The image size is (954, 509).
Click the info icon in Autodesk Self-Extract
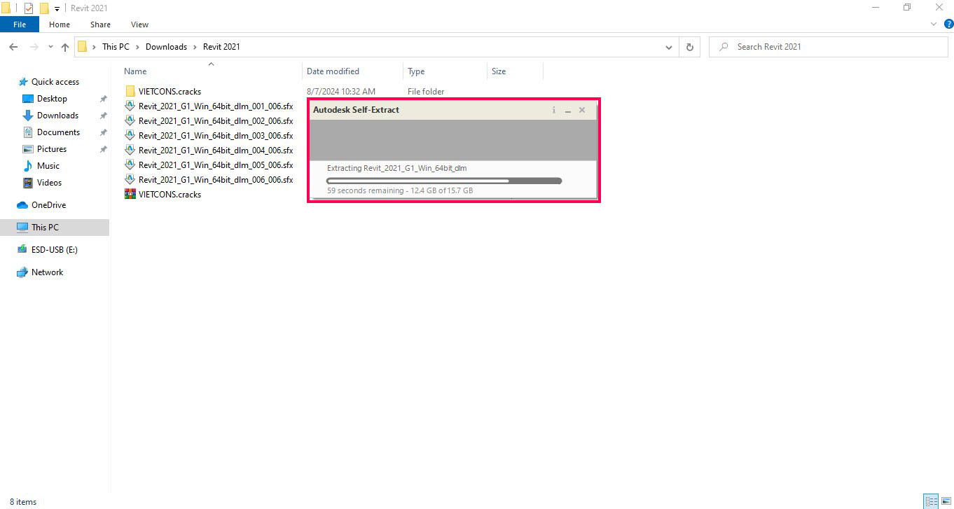click(x=553, y=110)
